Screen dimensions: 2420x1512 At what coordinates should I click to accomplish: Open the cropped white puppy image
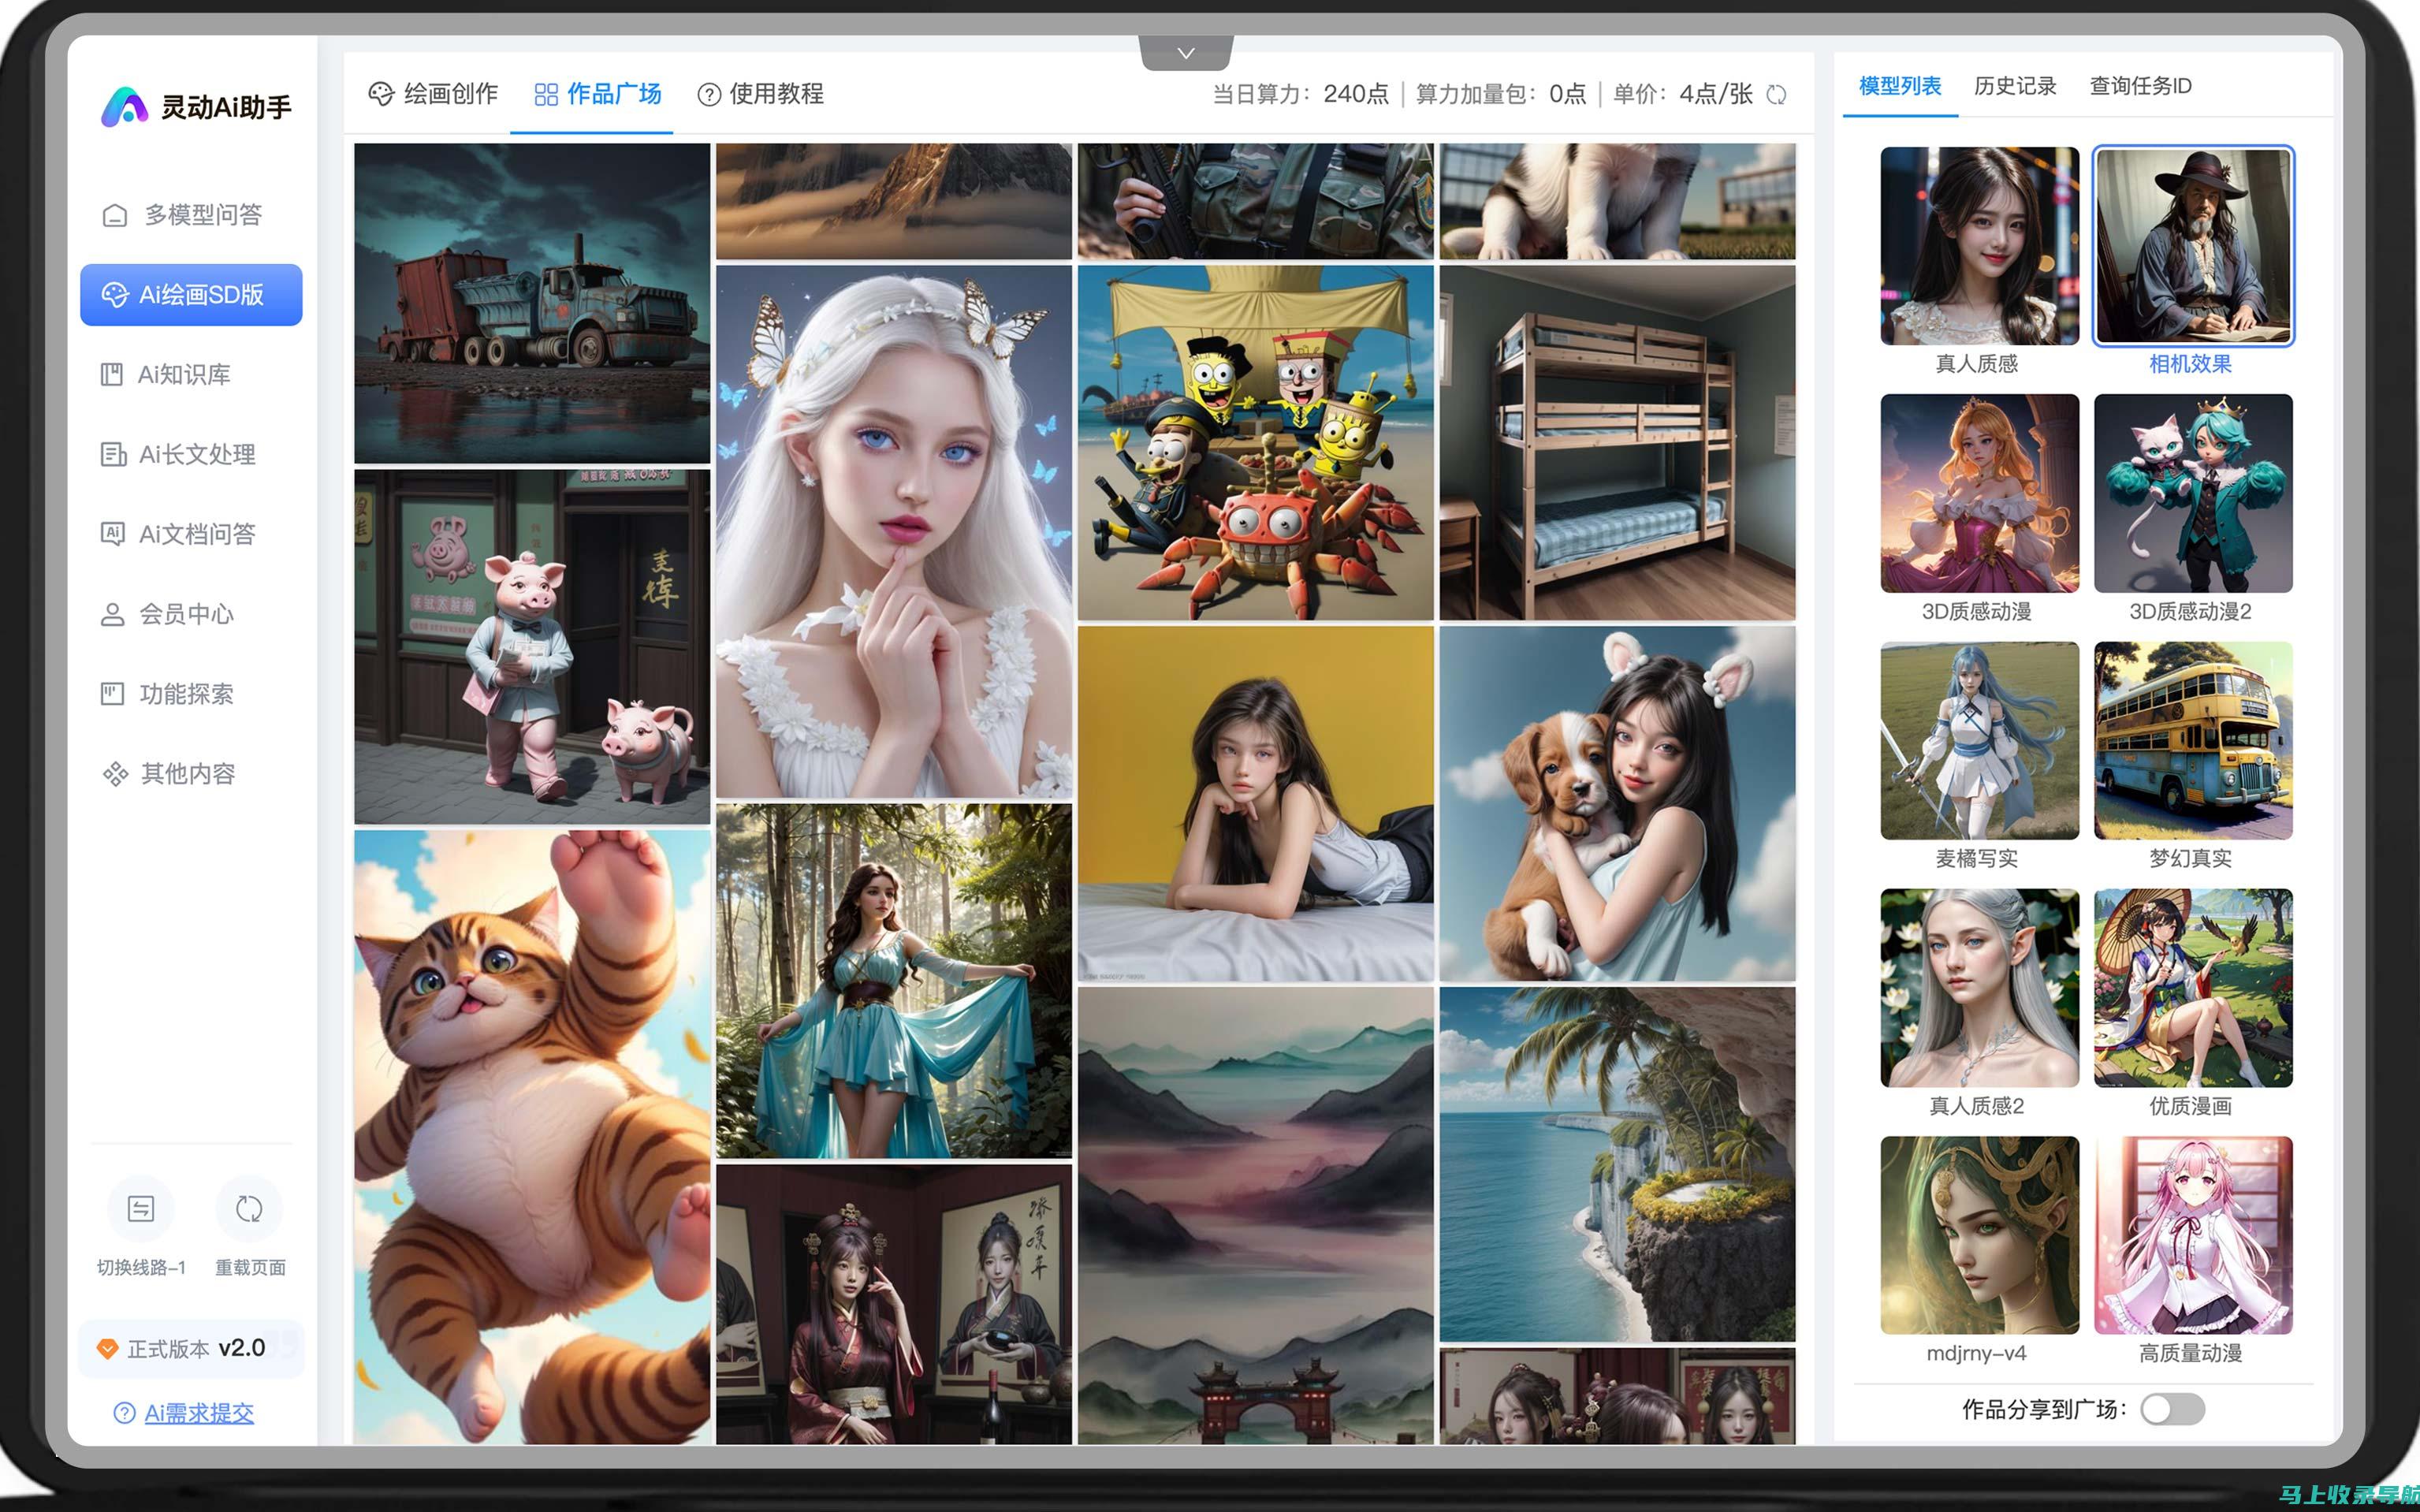click(1618, 201)
